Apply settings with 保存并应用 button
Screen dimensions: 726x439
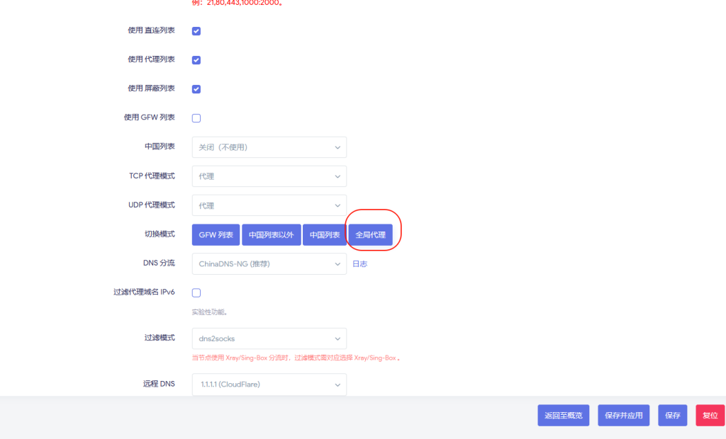click(x=623, y=415)
